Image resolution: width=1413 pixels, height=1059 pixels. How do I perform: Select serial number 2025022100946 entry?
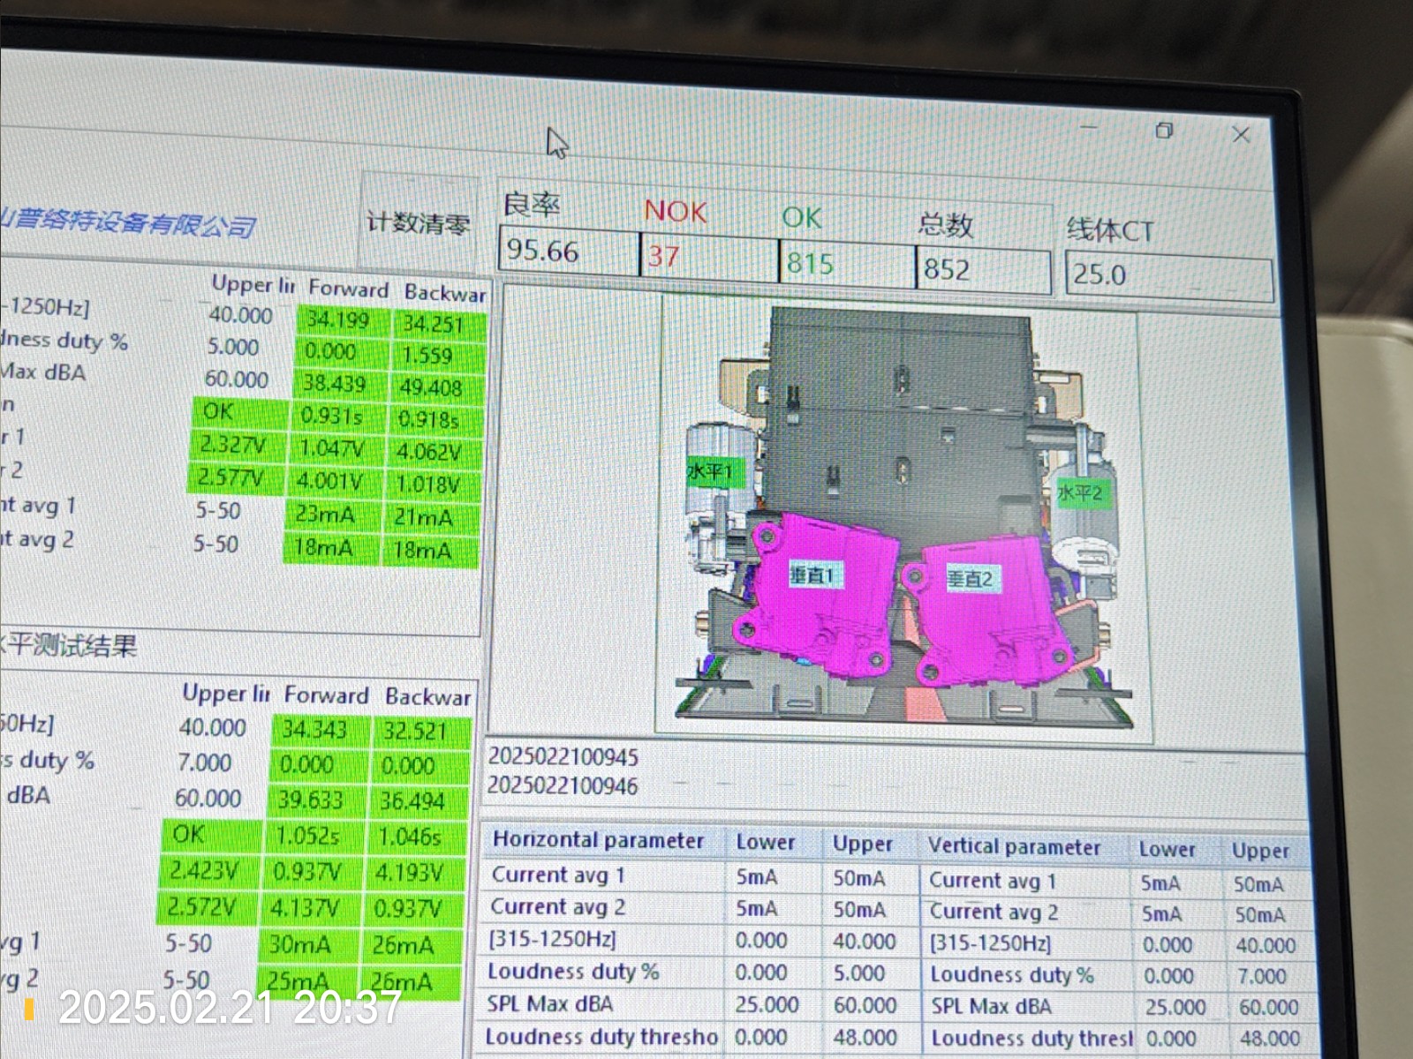point(563,785)
